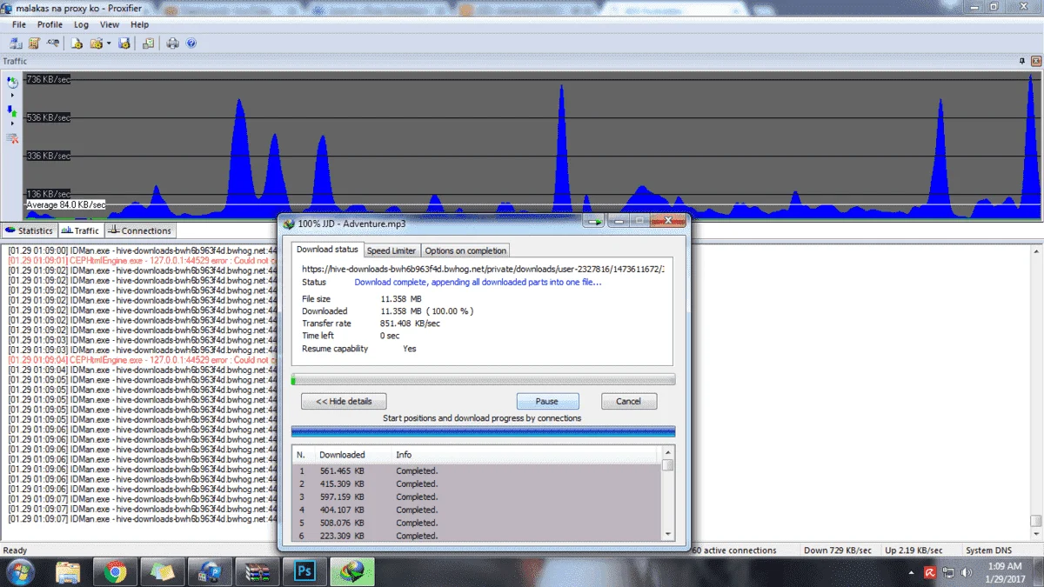Viewport: 1044px width, 587px height.
Task: Switch to the Traffic tab
Action: tap(81, 230)
